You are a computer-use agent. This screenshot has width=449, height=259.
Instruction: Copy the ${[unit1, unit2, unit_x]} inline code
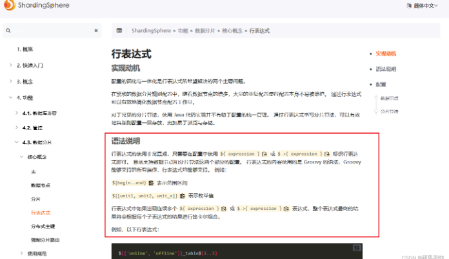coord(183,196)
